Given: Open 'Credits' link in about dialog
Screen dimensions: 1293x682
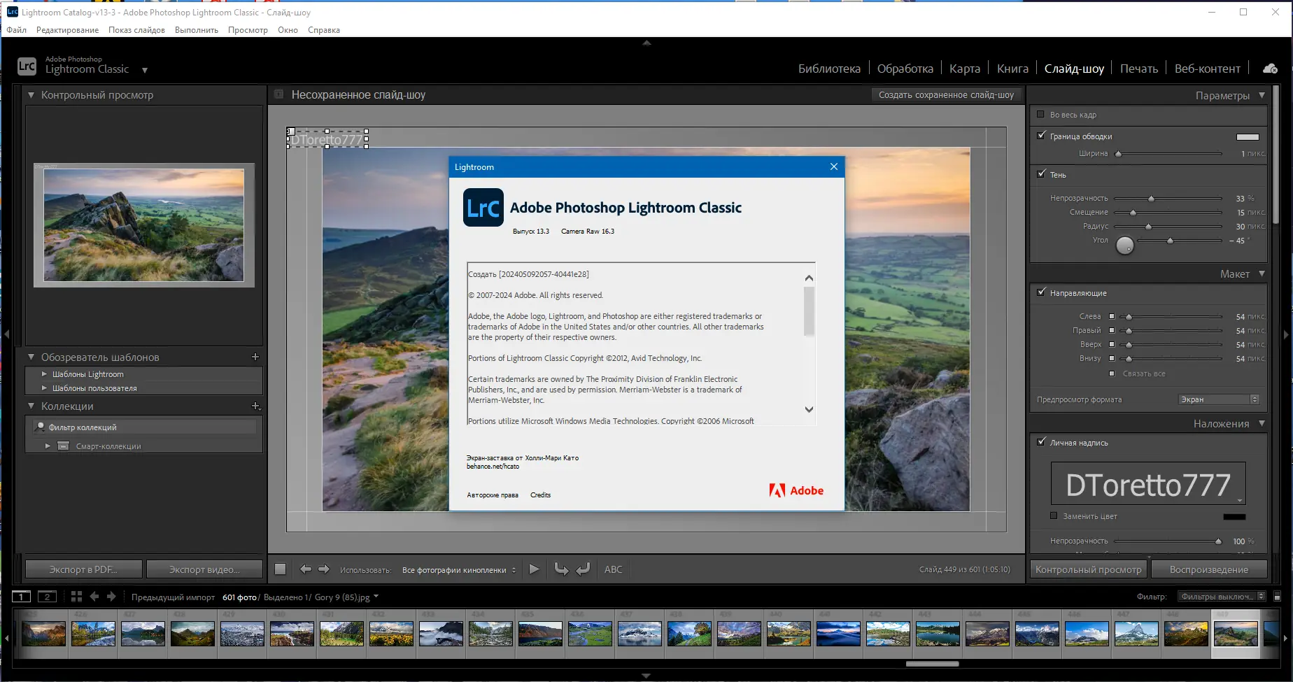Looking at the screenshot, I should click(x=540, y=495).
